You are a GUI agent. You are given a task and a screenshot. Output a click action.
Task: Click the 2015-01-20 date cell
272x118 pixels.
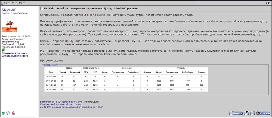[x=51, y=81]
